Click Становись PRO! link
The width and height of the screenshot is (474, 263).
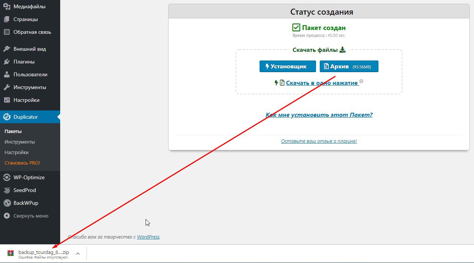(22, 163)
